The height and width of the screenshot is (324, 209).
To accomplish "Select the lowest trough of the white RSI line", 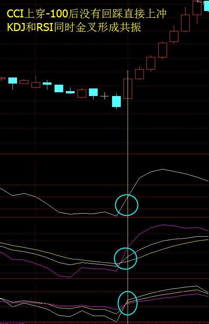I will [116, 321].
